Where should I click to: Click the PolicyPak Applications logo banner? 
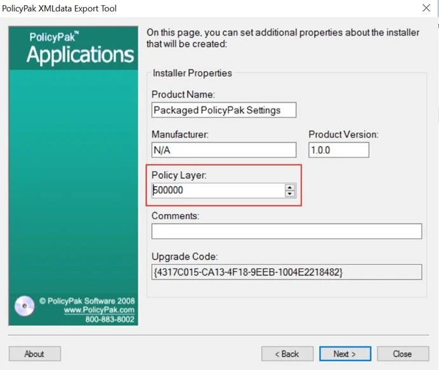73,48
